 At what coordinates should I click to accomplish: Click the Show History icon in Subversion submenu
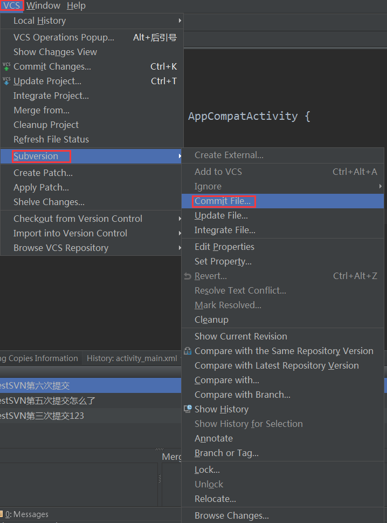click(188, 409)
